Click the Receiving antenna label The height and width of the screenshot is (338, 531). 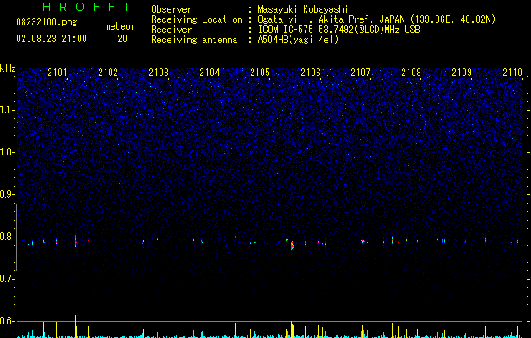coord(194,40)
